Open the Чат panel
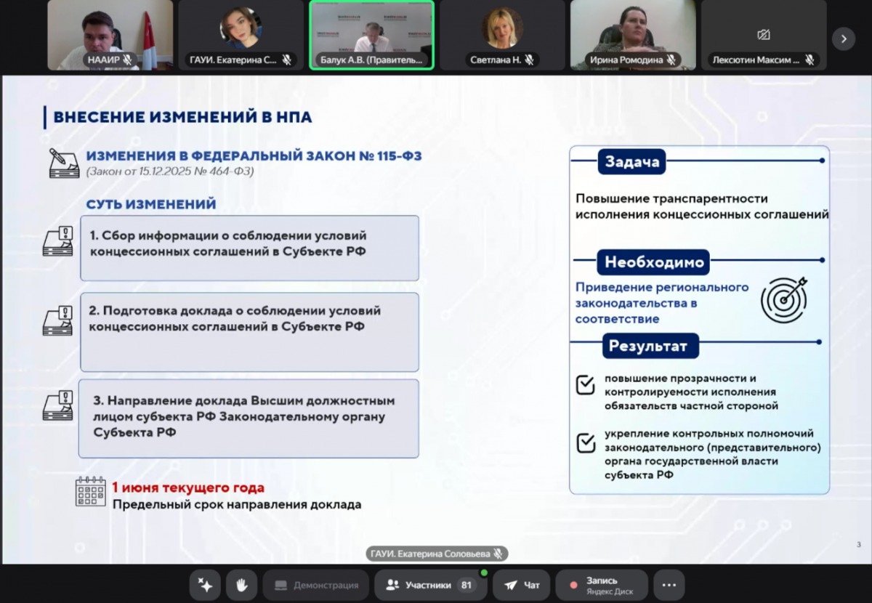This screenshot has height=603, width=872. pyautogui.click(x=522, y=585)
